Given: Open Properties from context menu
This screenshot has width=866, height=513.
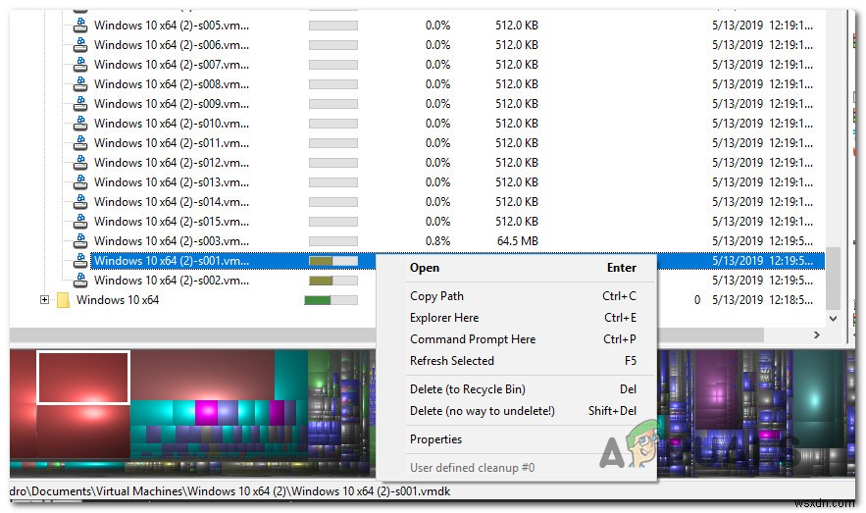Looking at the screenshot, I should point(517,439).
